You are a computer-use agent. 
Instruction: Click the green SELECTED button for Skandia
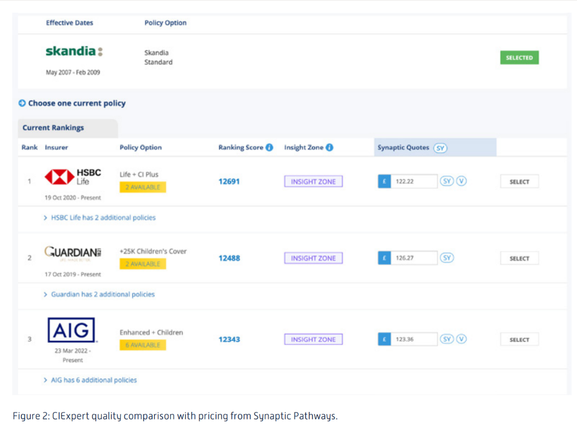519,57
